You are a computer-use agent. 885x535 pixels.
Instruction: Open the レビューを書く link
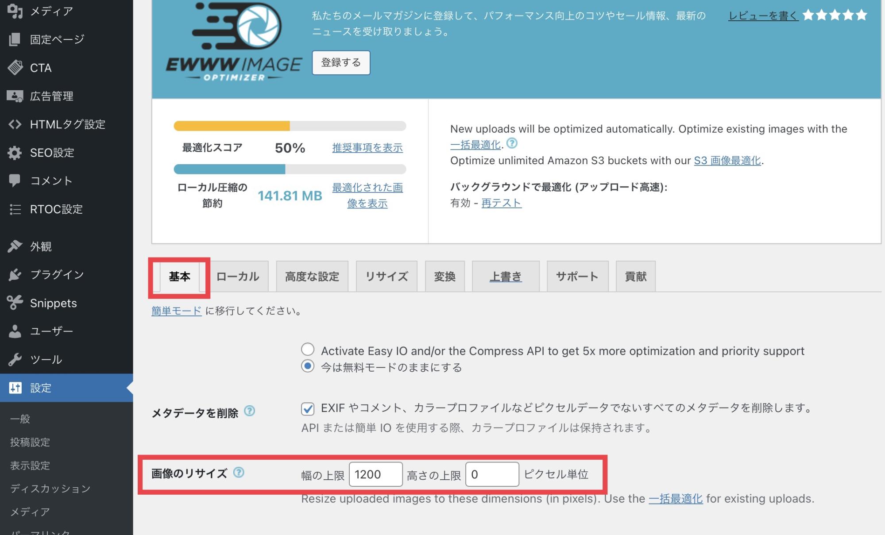coord(763,16)
